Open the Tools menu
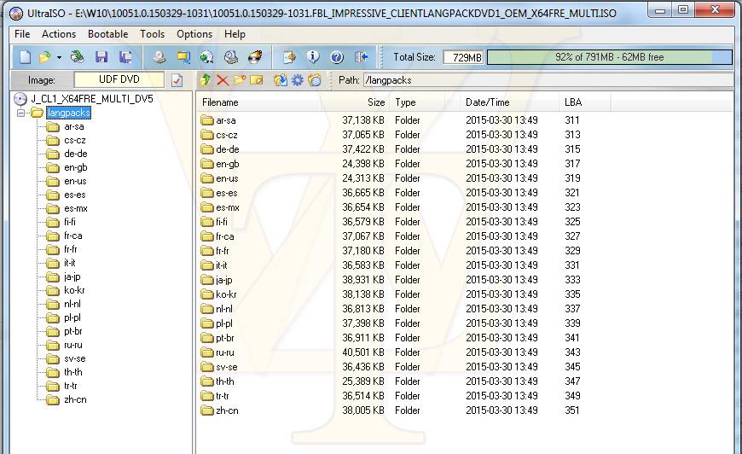 pyautogui.click(x=153, y=34)
